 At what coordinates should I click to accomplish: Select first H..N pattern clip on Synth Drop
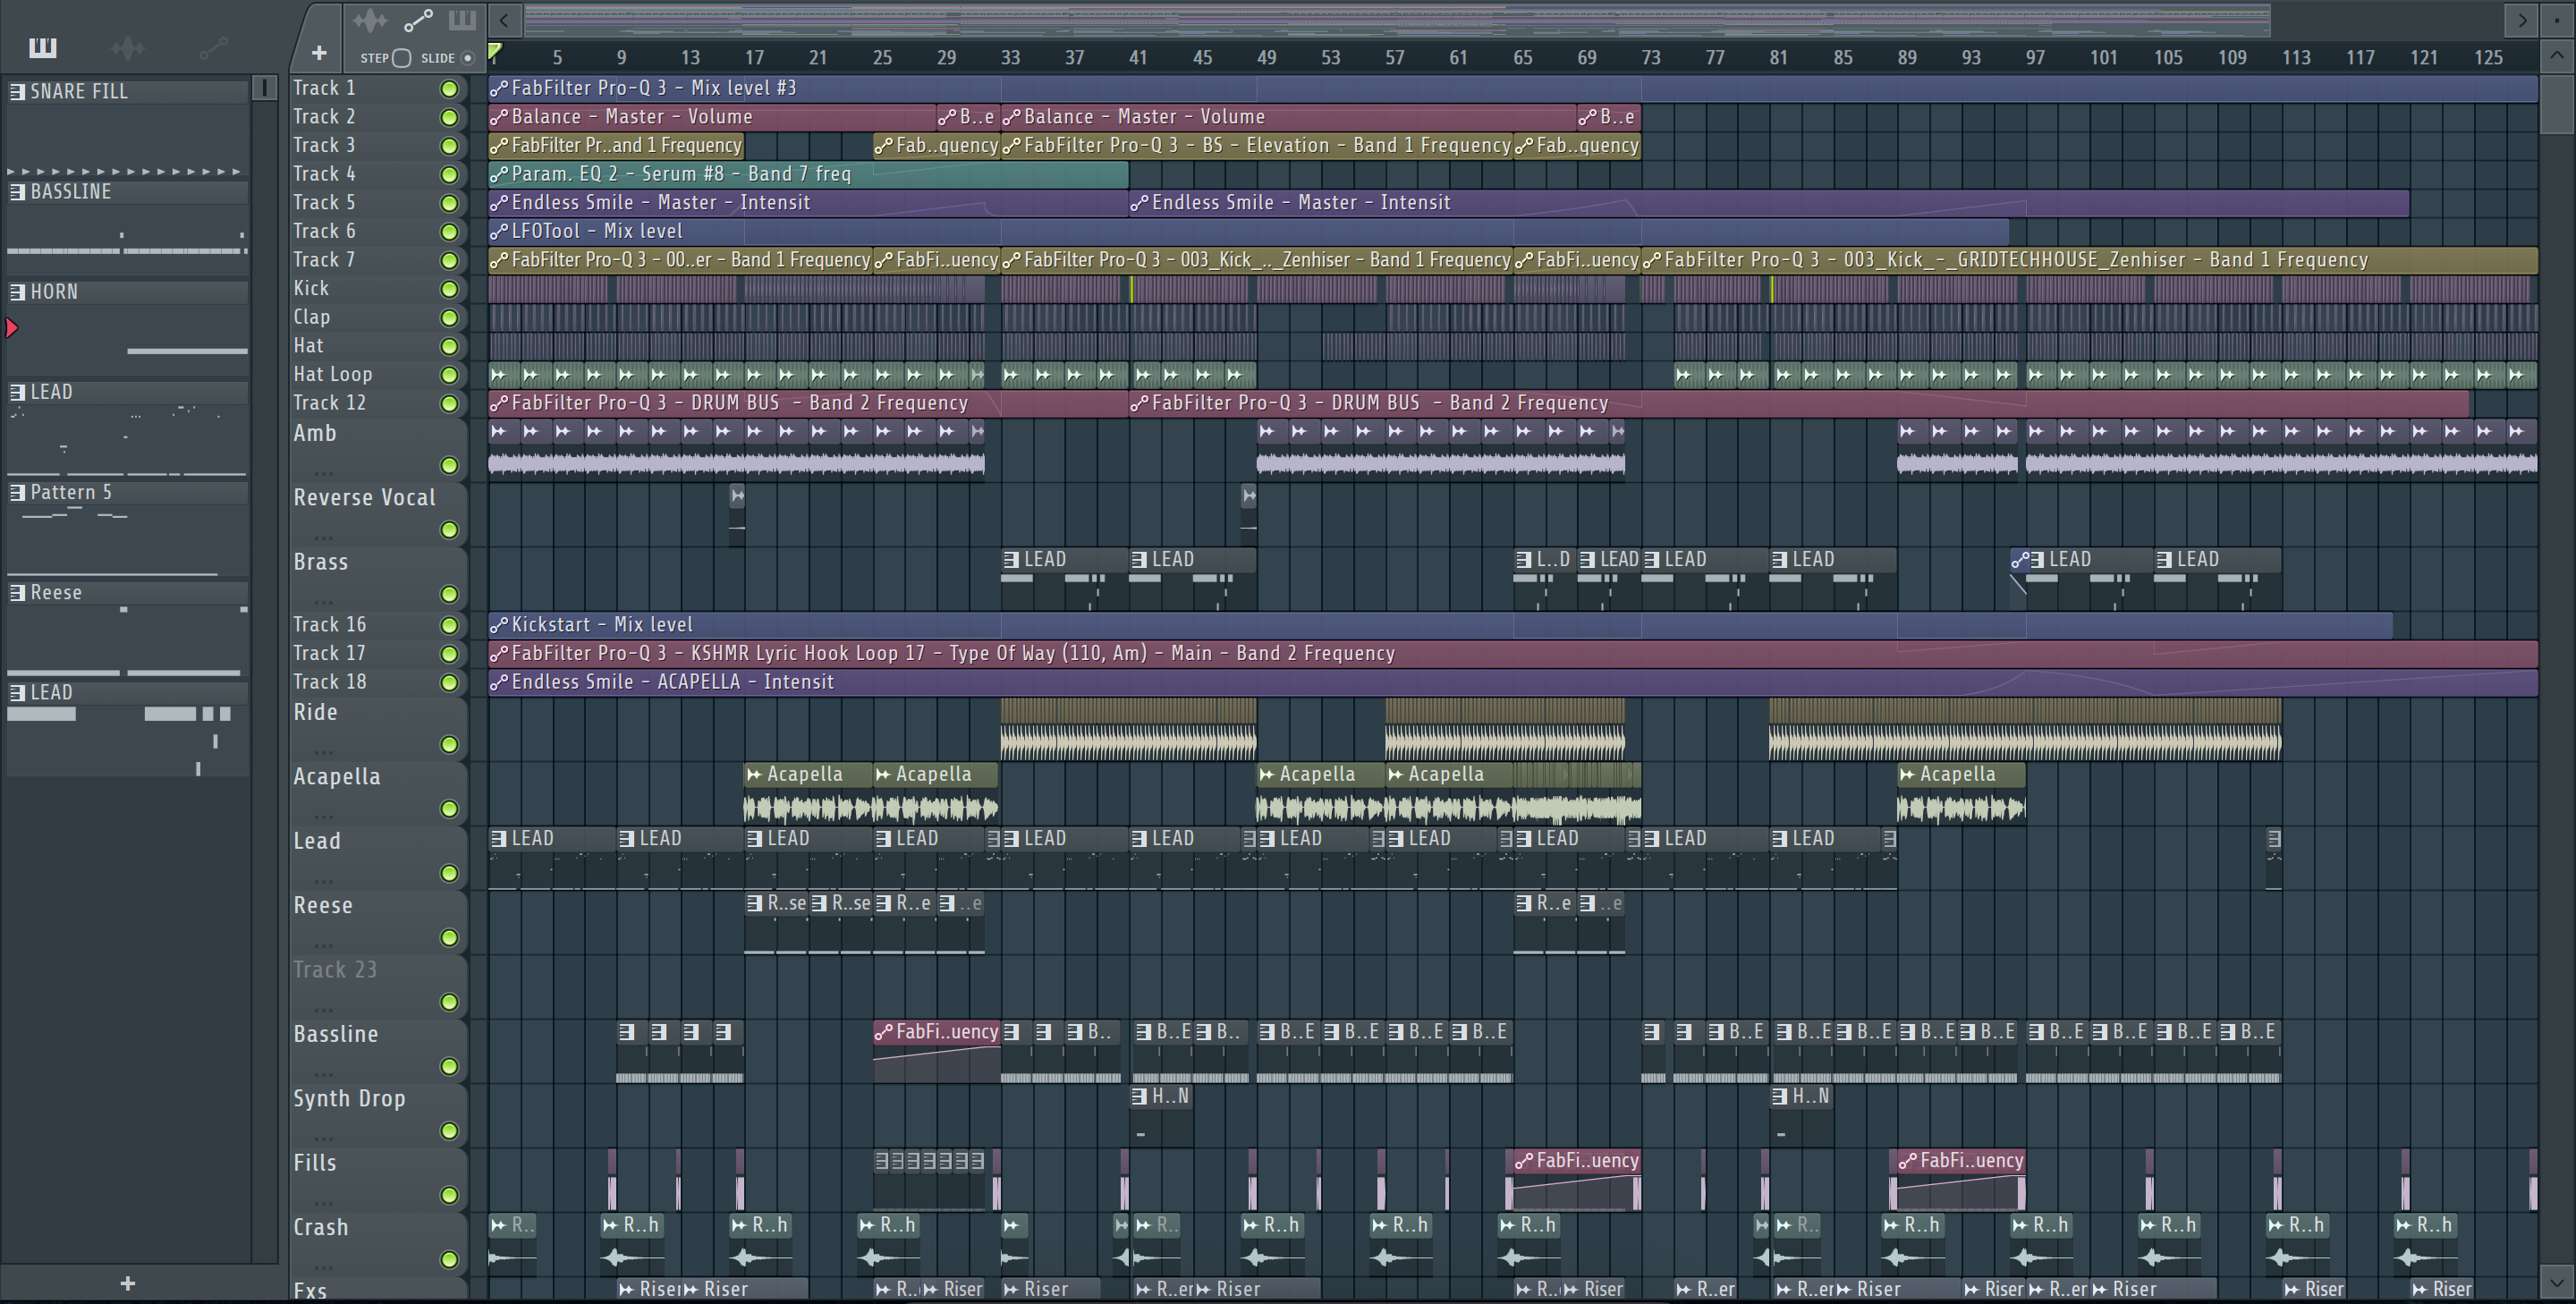click(1161, 1114)
